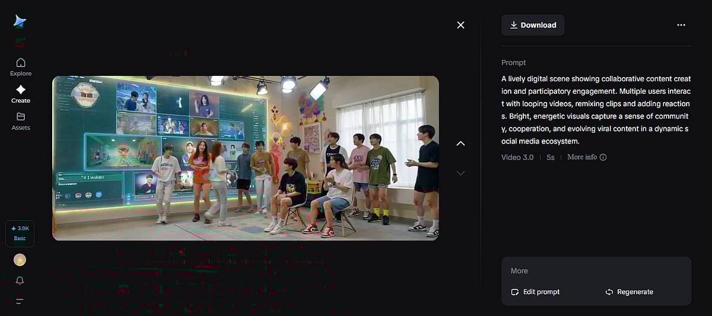The height and width of the screenshot is (316, 712).
Task: Click the Video 3.0 label
Action: coord(517,157)
